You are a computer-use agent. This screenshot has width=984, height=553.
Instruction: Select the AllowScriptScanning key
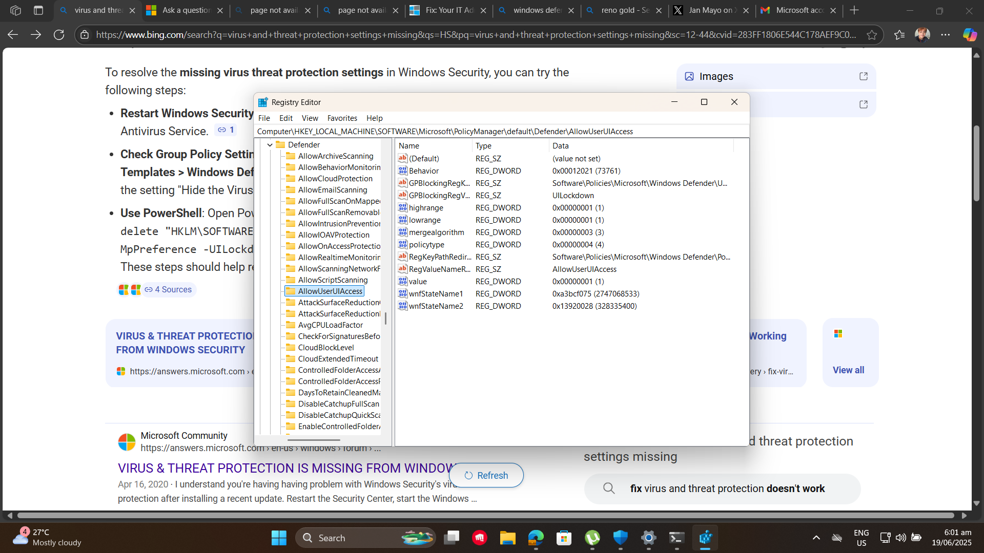coord(333,280)
